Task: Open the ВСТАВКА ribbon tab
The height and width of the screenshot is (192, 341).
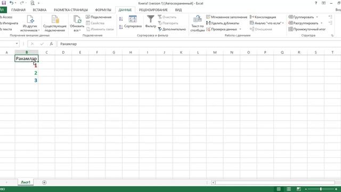Action: pyautogui.click(x=39, y=10)
